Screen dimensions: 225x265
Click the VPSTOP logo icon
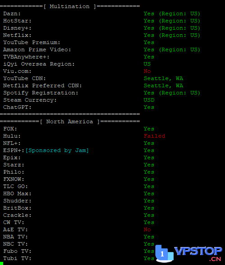[x=164, y=253]
